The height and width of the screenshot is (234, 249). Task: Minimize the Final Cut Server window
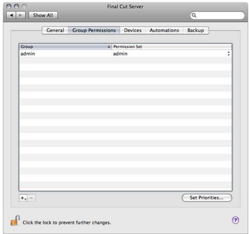coord(16,7)
